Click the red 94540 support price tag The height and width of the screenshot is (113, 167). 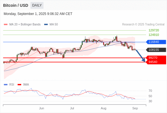pyautogui.click(x=156, y=62)
